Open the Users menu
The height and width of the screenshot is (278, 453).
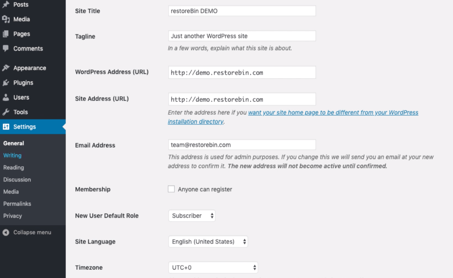click(x=33, y=97)
